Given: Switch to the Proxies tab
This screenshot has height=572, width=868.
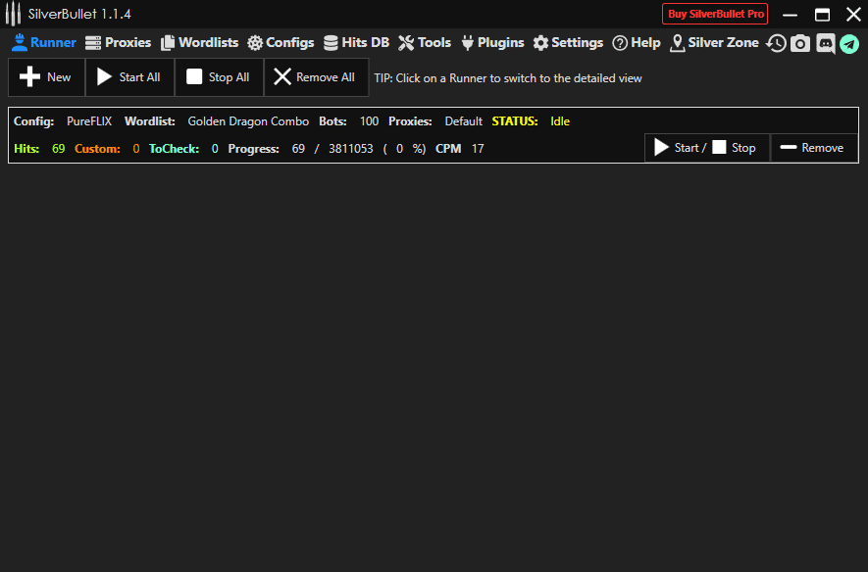Looking at the screenshot, I should (118, 42).
